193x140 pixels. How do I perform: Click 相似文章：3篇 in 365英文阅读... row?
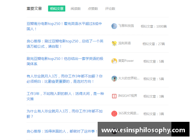[x=154, y=114]
